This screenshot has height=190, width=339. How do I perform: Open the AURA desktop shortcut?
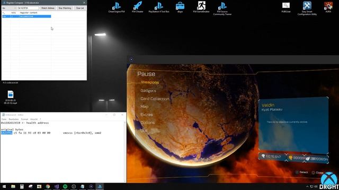point(328,7)
